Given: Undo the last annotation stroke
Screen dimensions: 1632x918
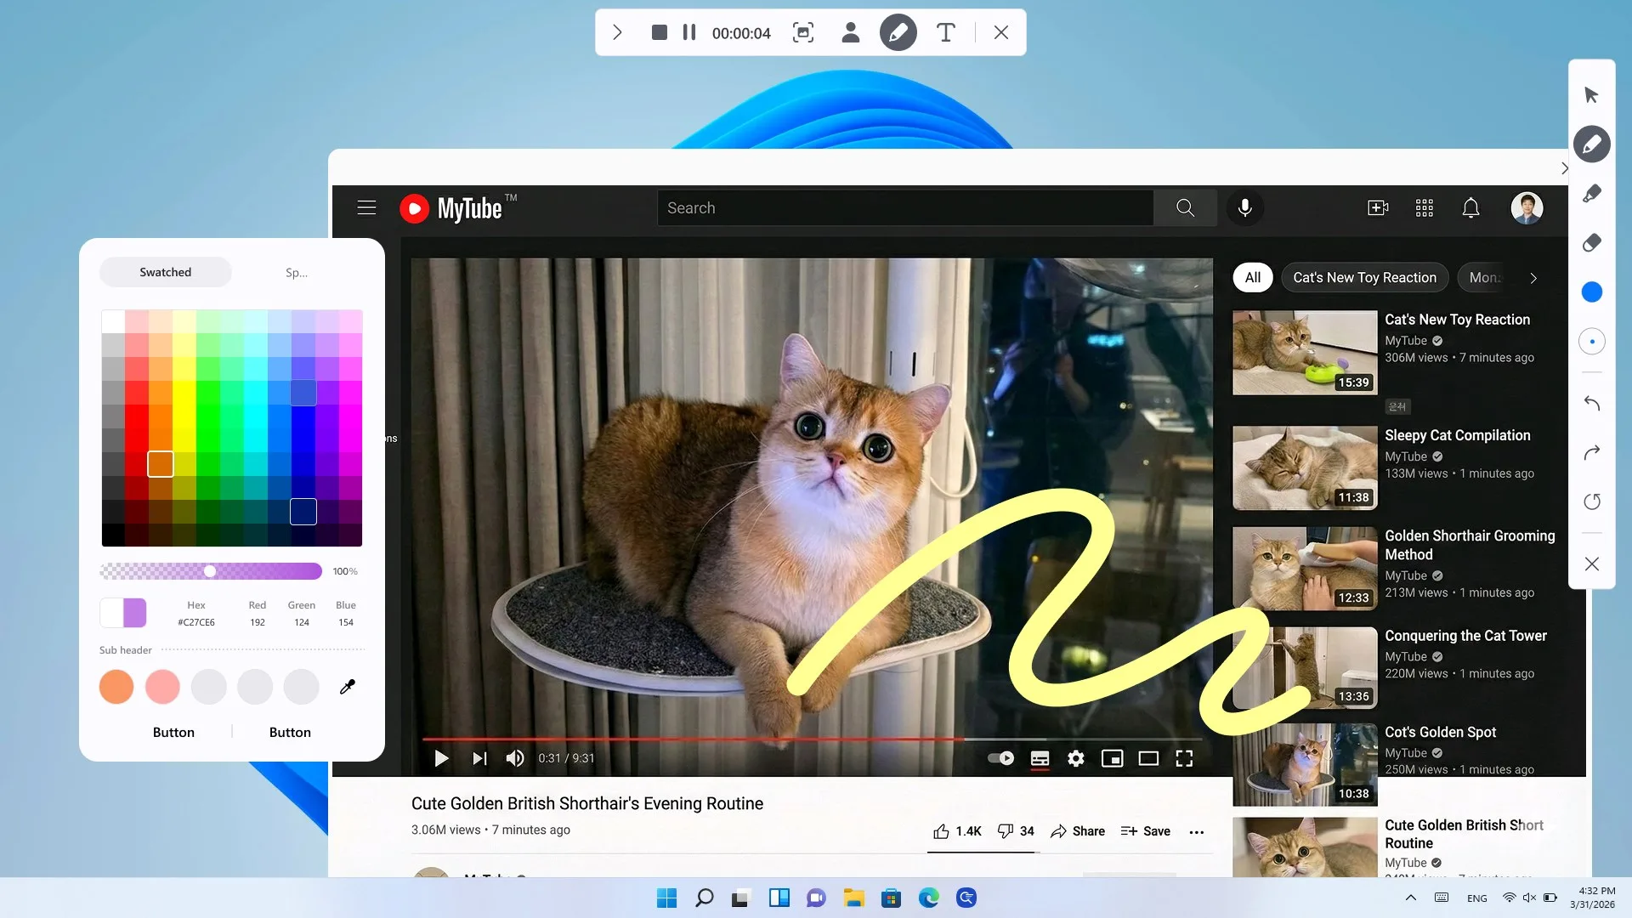Looking at the screenshot, I should [x=1592, y=403].
